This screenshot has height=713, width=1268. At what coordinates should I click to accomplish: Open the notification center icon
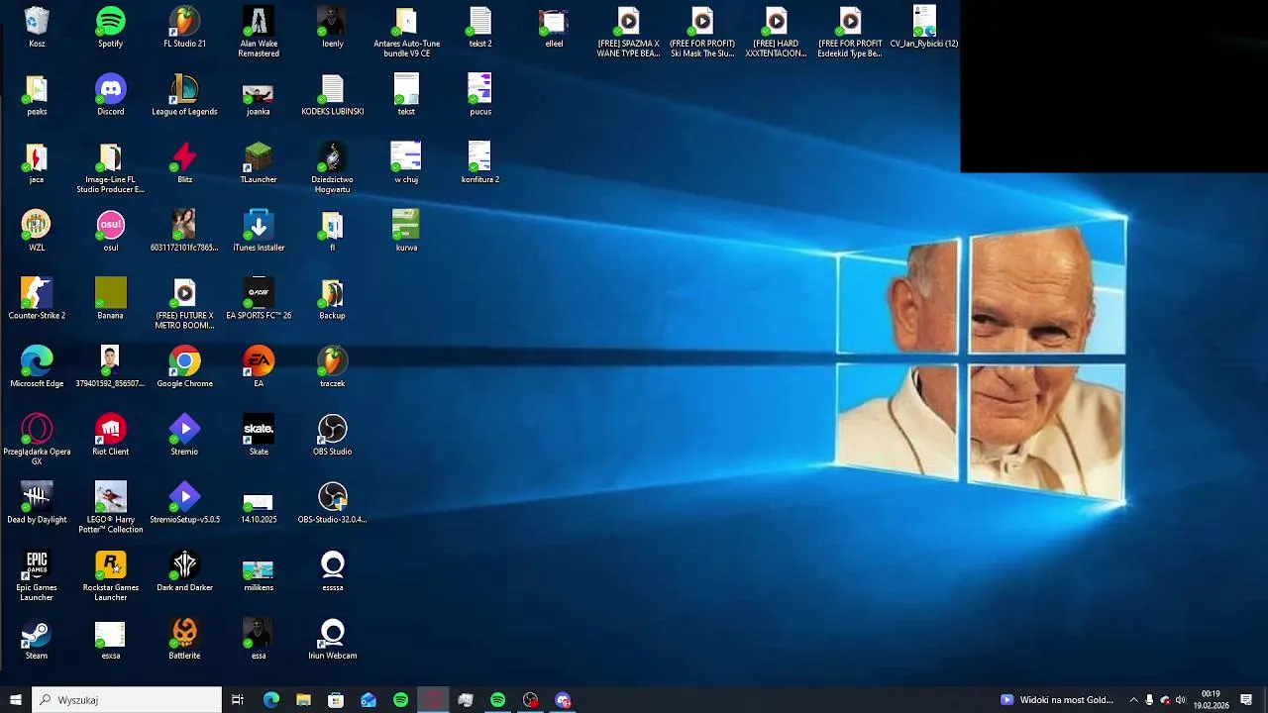(x=1246, y=700)
